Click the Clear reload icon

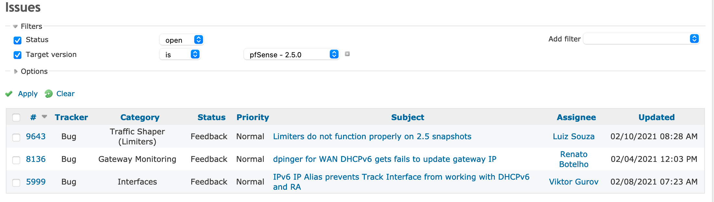coord(49,94)
